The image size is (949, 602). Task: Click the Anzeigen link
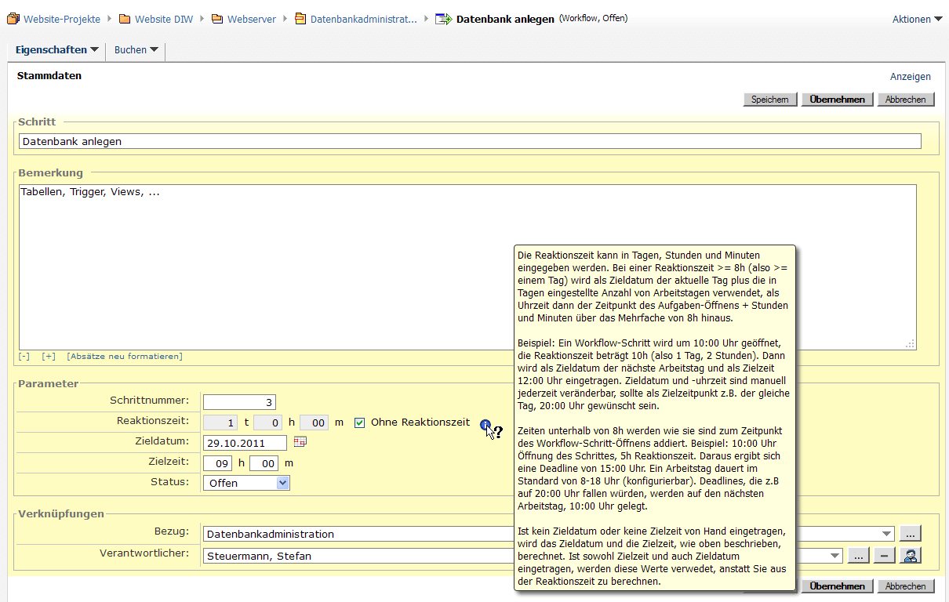tap(911, 77)
